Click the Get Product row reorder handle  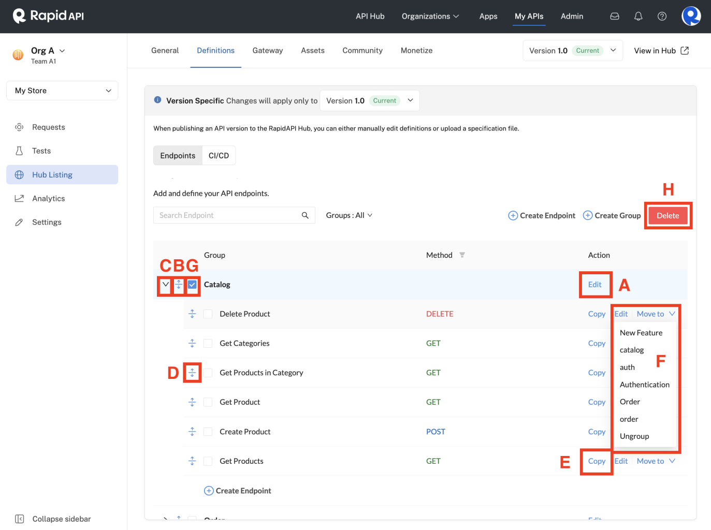click(192, 402)
